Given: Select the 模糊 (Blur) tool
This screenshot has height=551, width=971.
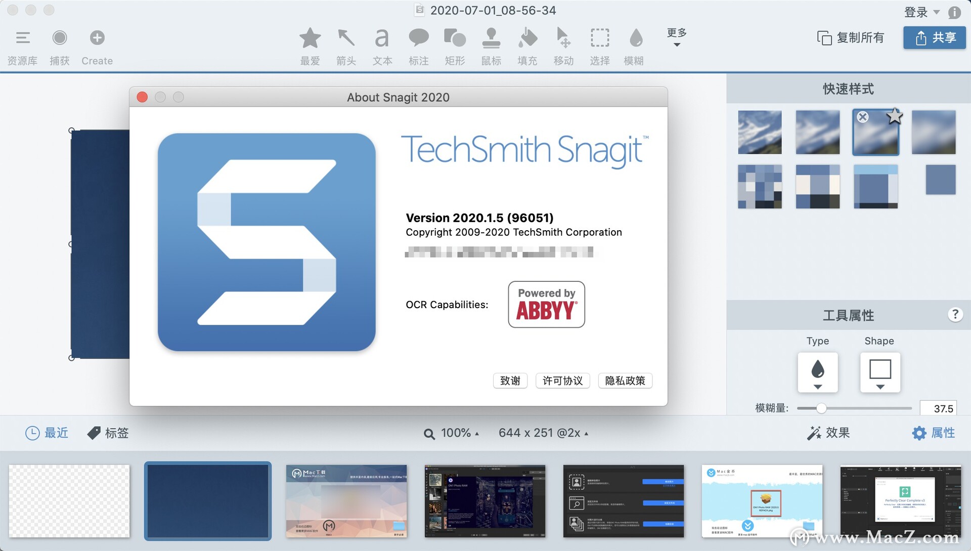Looking at the screenshot, I should pos(635,46).
